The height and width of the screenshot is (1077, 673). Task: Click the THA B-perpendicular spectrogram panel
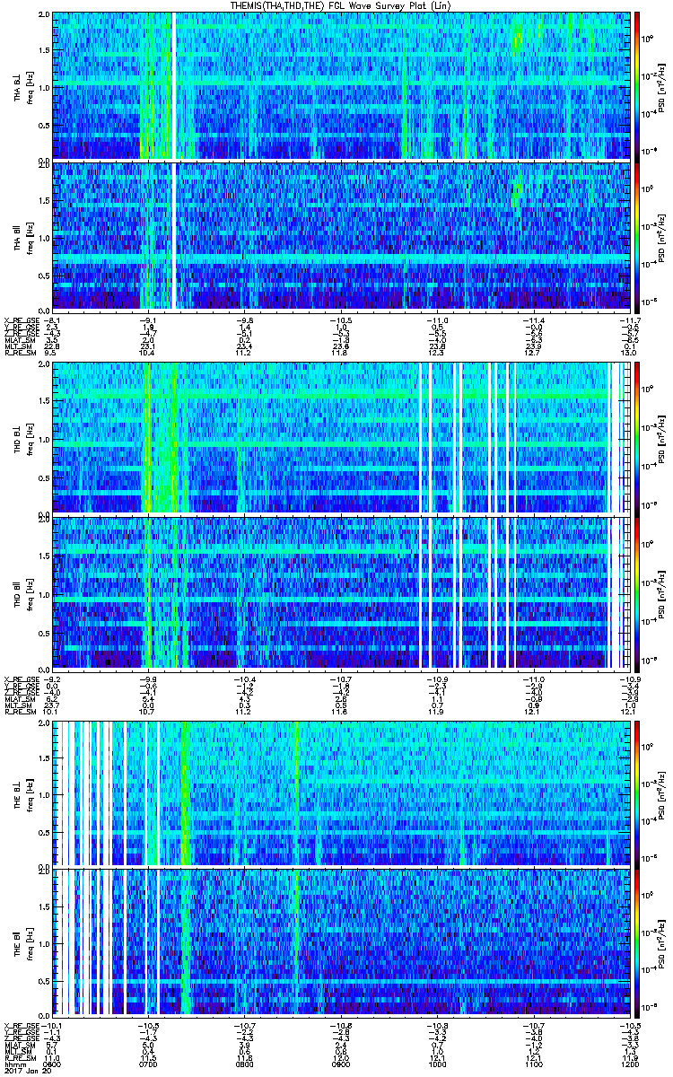tap(342, 86)
